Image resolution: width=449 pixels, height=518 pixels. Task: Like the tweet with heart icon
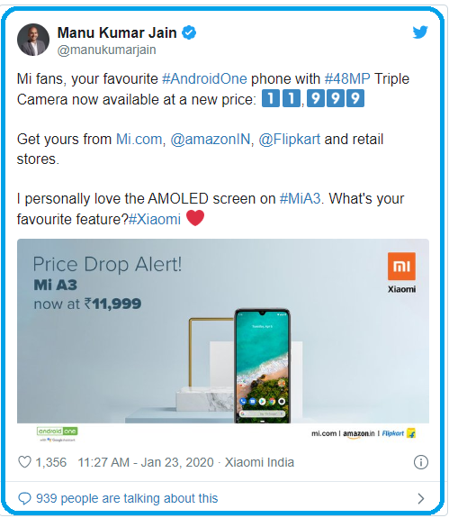[x=24, y=462]
